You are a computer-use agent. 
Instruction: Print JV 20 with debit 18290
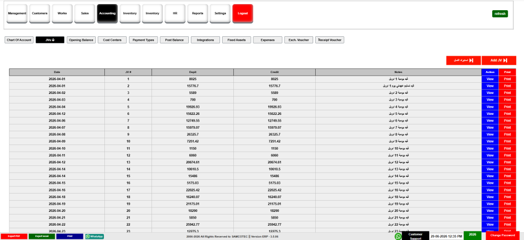pos(507,211)
